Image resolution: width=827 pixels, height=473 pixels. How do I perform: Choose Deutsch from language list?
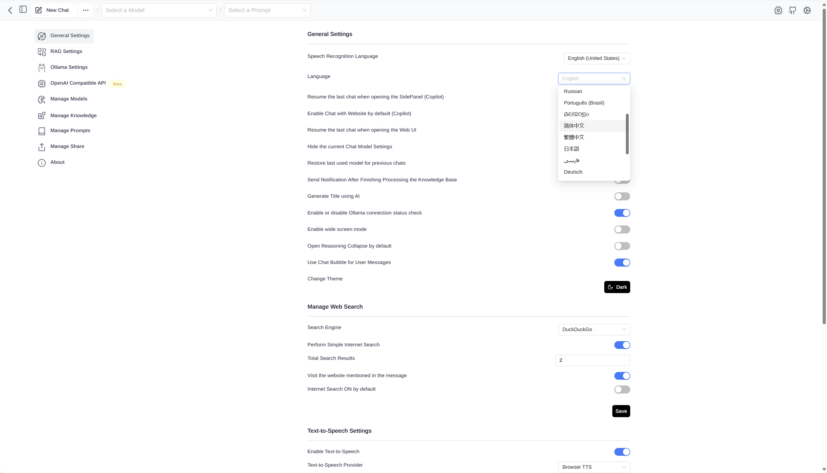[x=573, y=172]
